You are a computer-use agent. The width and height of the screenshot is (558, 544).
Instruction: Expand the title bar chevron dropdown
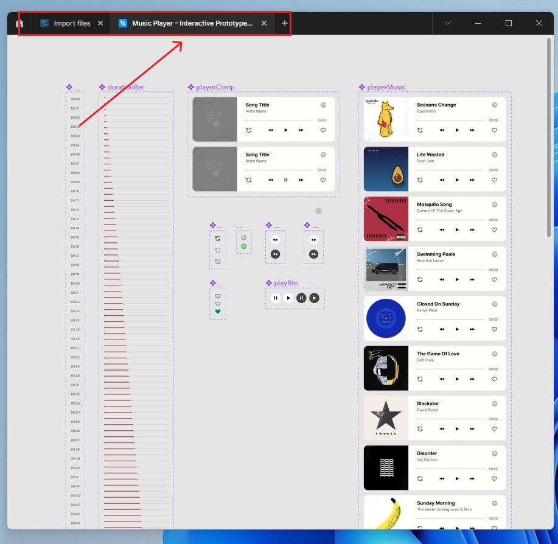coord(448,23)
